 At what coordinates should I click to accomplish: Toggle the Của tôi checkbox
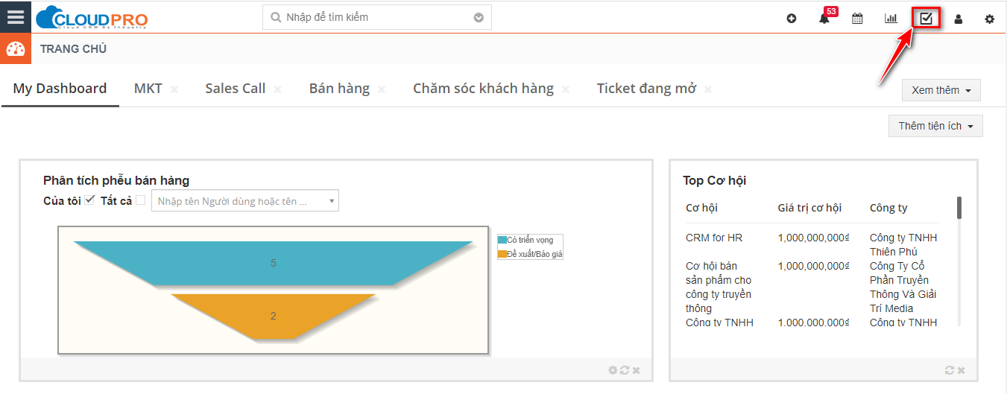tap(89, 200)
